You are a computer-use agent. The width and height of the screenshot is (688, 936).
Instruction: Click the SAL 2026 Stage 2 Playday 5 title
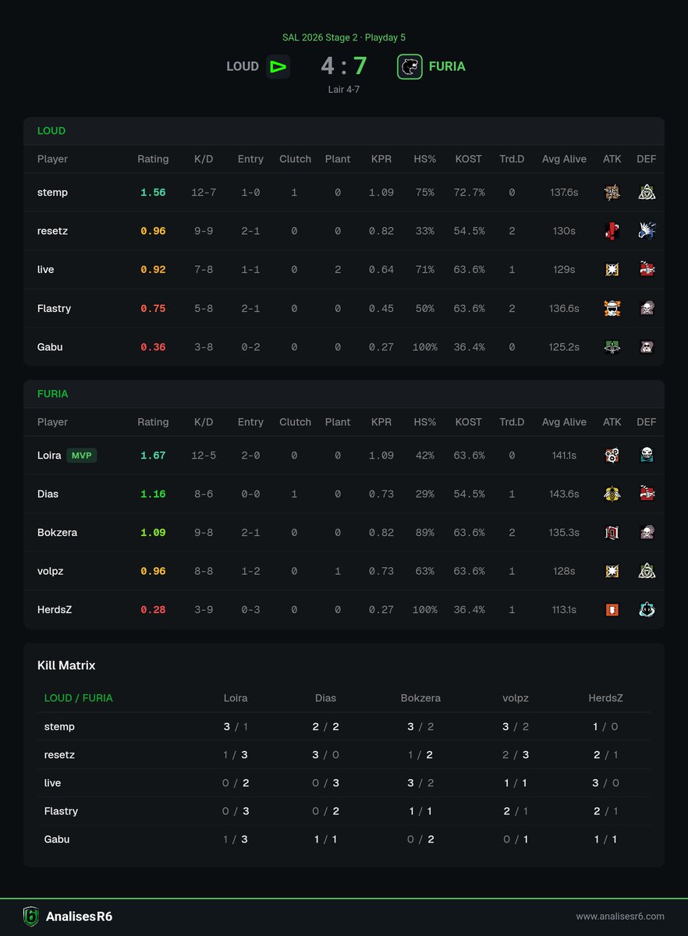click(344, 37)
